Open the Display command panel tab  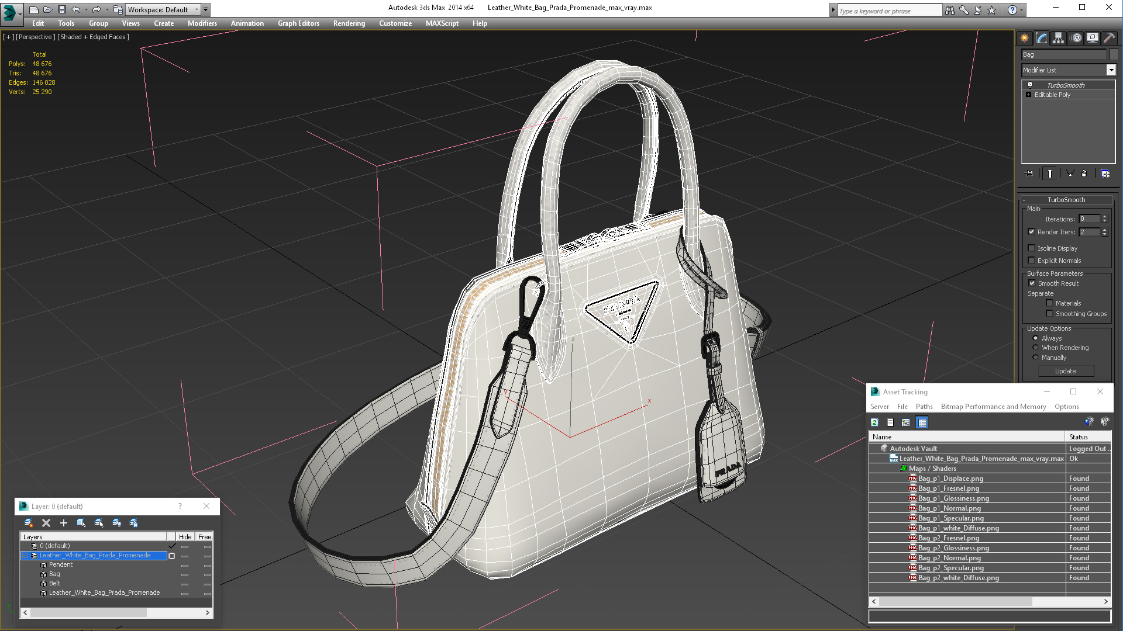[x=1093, y=38]
